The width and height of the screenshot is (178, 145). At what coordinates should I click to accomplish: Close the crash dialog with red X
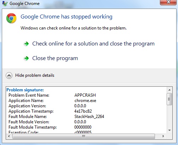pyautogui.click(x=168, y=2)
